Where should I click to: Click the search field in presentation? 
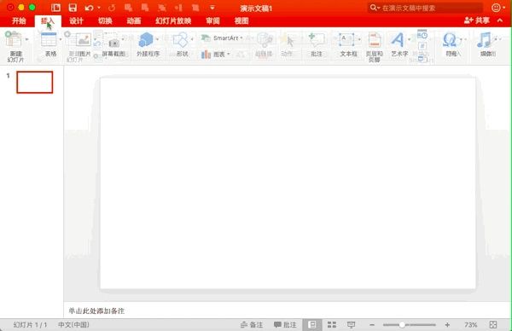pos(426,8)
